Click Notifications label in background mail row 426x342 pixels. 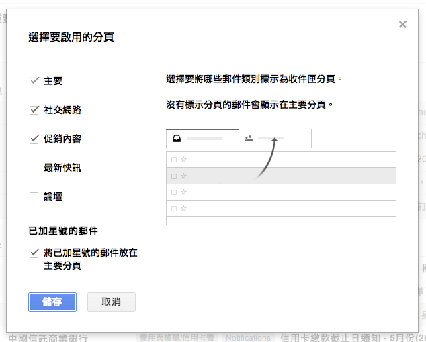pyautogui.click(x=248, y=338)
